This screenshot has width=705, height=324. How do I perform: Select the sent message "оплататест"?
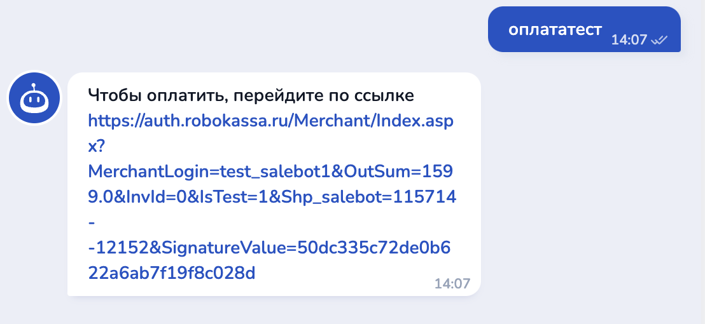pyautogui.click(x=555, y=29)
